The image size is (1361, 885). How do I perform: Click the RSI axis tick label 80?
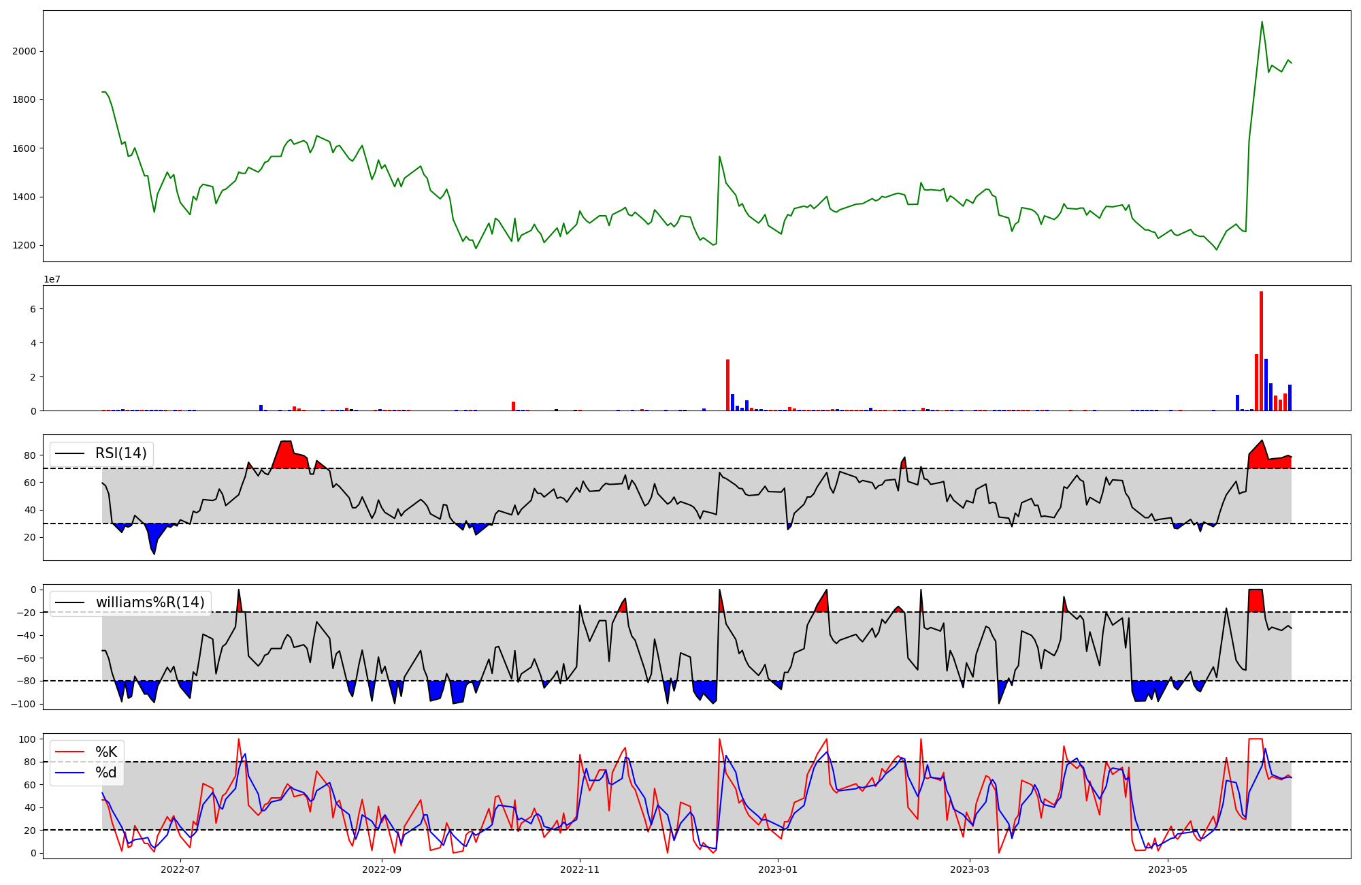pos(31,455)
